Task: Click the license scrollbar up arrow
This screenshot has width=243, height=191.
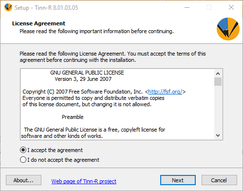Action: point(218,74)
